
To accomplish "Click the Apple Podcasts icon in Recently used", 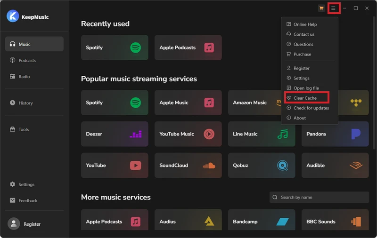I will [x=209, y=48].
